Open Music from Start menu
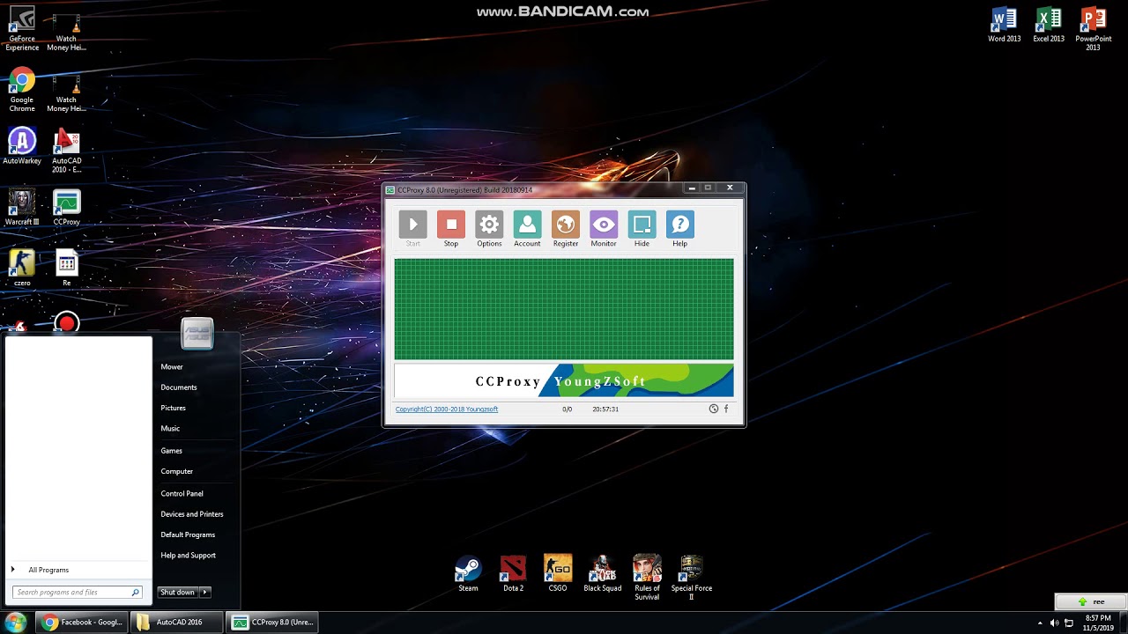Image resolution: width=1128 pixels, height=634 pixels. coord(170,429)
